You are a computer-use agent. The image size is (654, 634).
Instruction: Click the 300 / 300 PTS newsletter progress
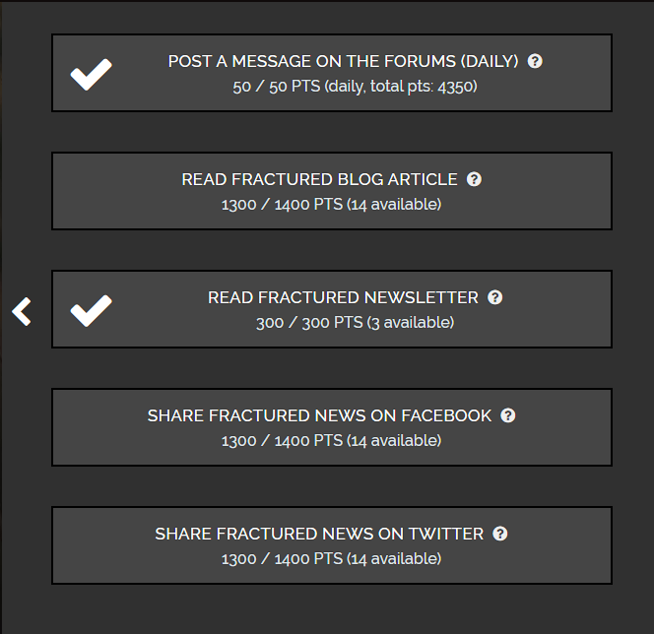[355, 323]
